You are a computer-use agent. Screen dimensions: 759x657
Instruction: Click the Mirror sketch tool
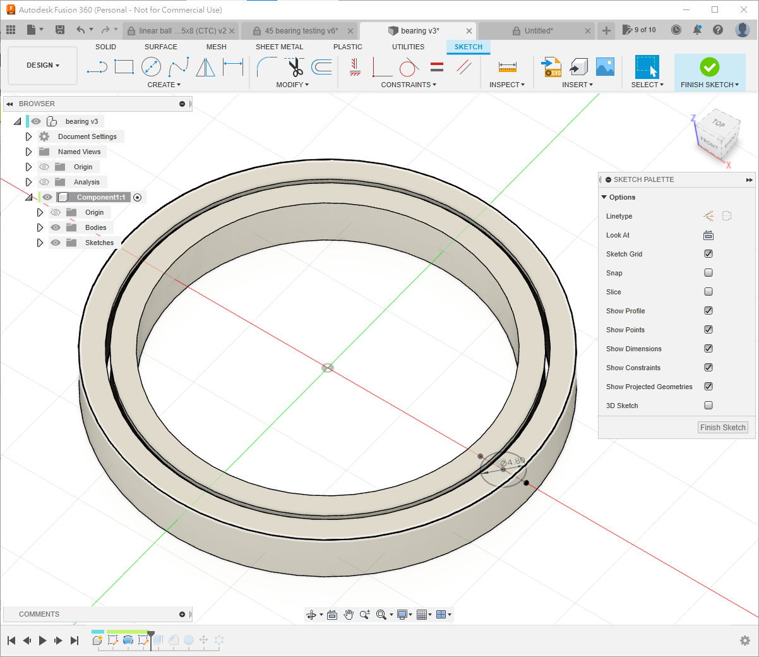(205, 67)
